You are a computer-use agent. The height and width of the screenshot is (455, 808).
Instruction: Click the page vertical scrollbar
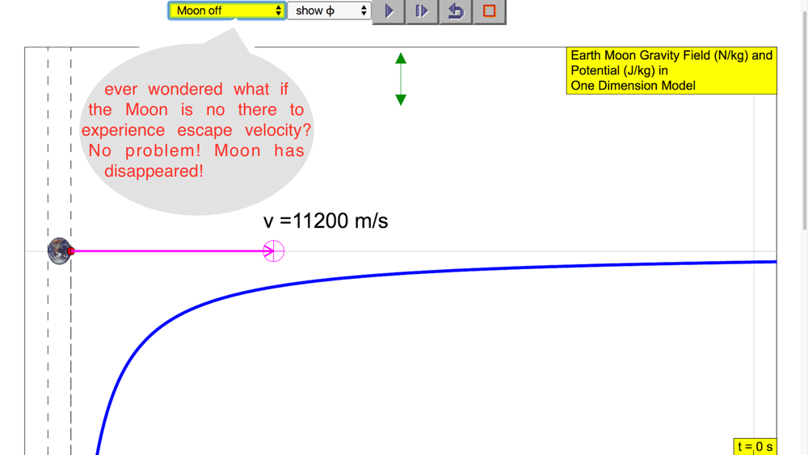[805, 119]
